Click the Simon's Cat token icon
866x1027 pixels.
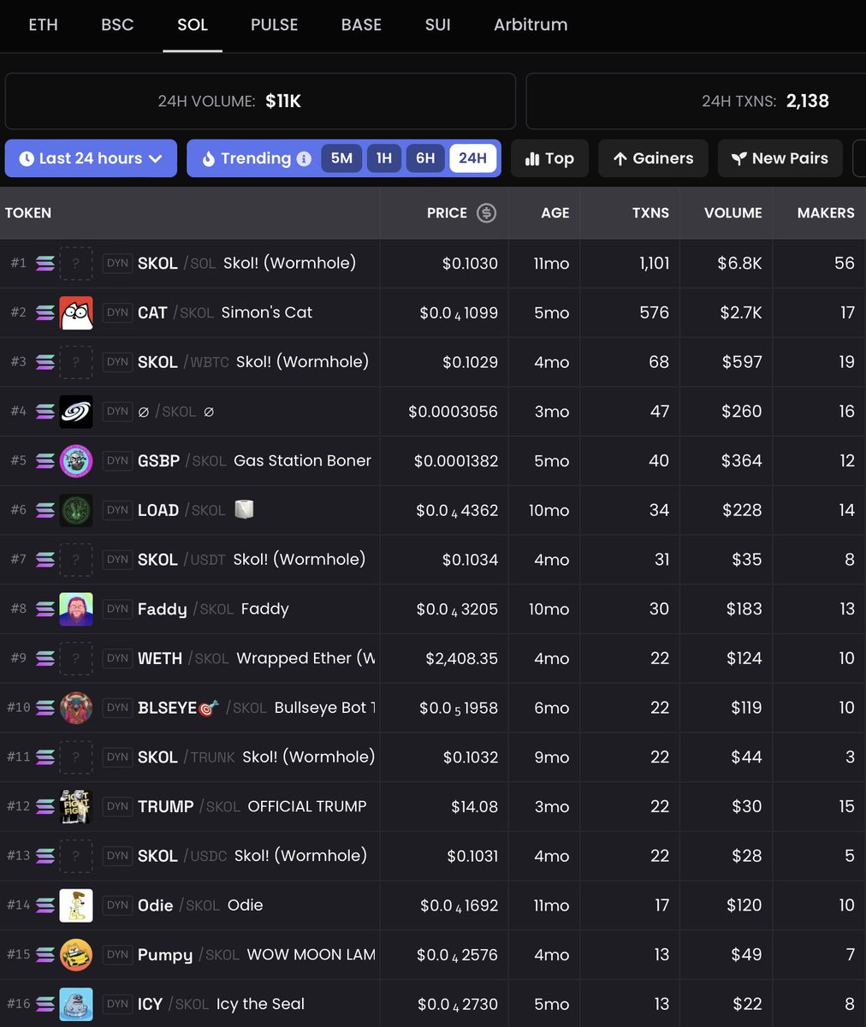(x=76, y=313)
